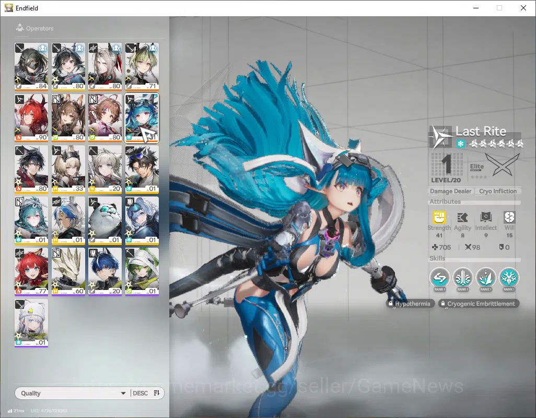
Task: Click the network latency indicator 21ms
Action: (x=16, y=411)
